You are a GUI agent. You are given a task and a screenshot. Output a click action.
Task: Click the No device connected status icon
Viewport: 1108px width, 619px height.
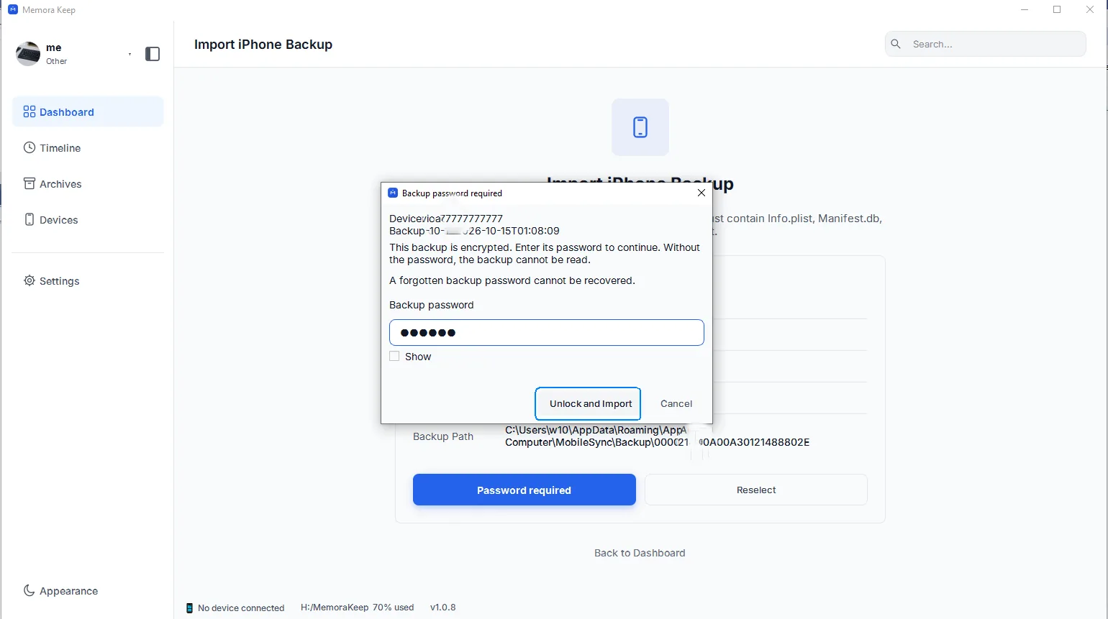(x=190, y=607)
